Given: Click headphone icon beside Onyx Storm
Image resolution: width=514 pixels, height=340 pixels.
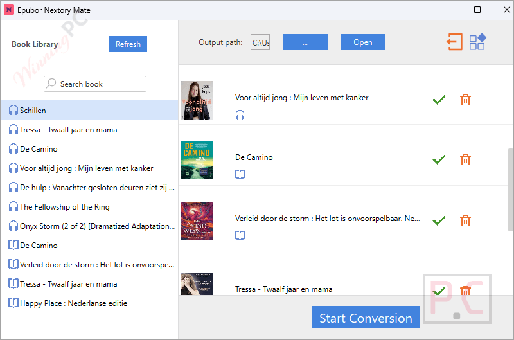Looking at the screenshot, I should [13, 226].
